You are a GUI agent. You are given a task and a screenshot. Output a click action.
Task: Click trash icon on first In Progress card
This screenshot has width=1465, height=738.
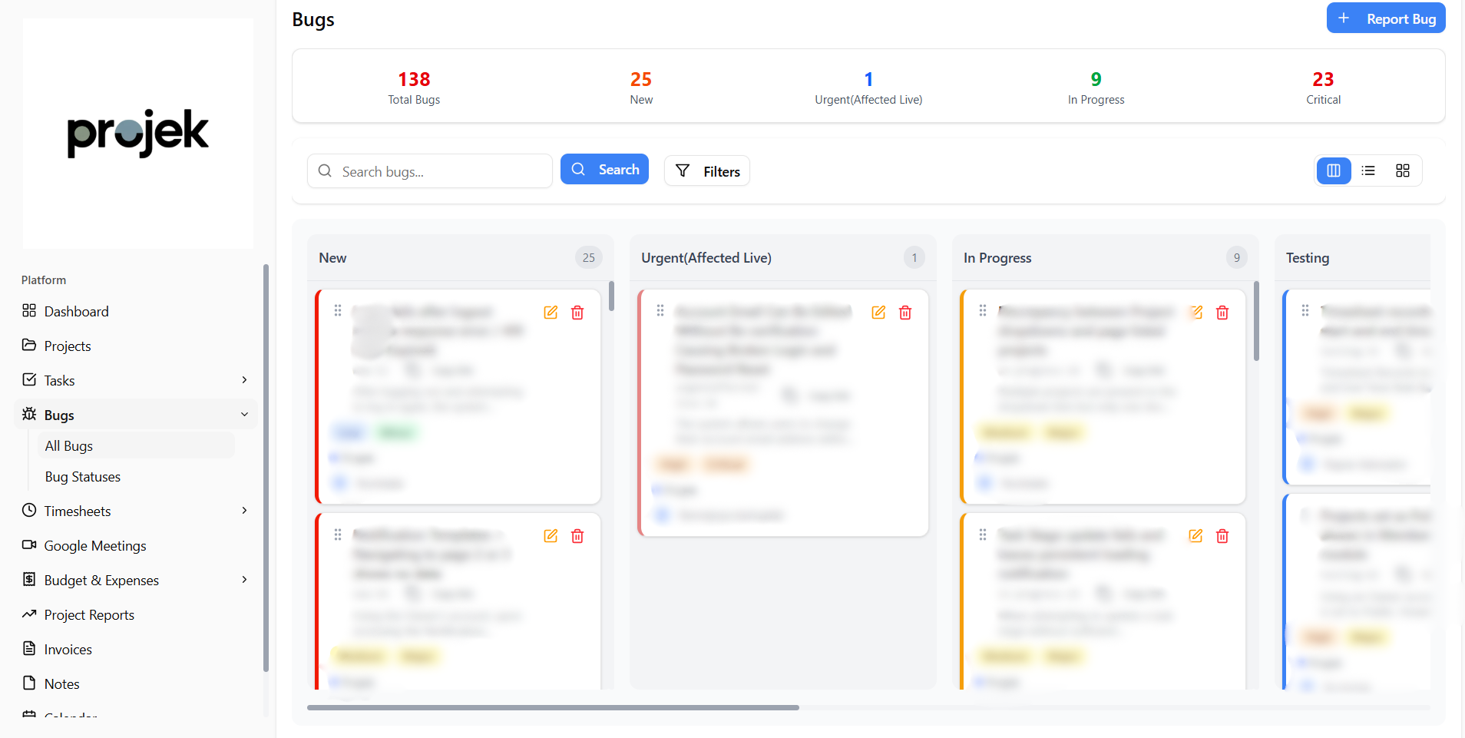tap(1222, 313)
